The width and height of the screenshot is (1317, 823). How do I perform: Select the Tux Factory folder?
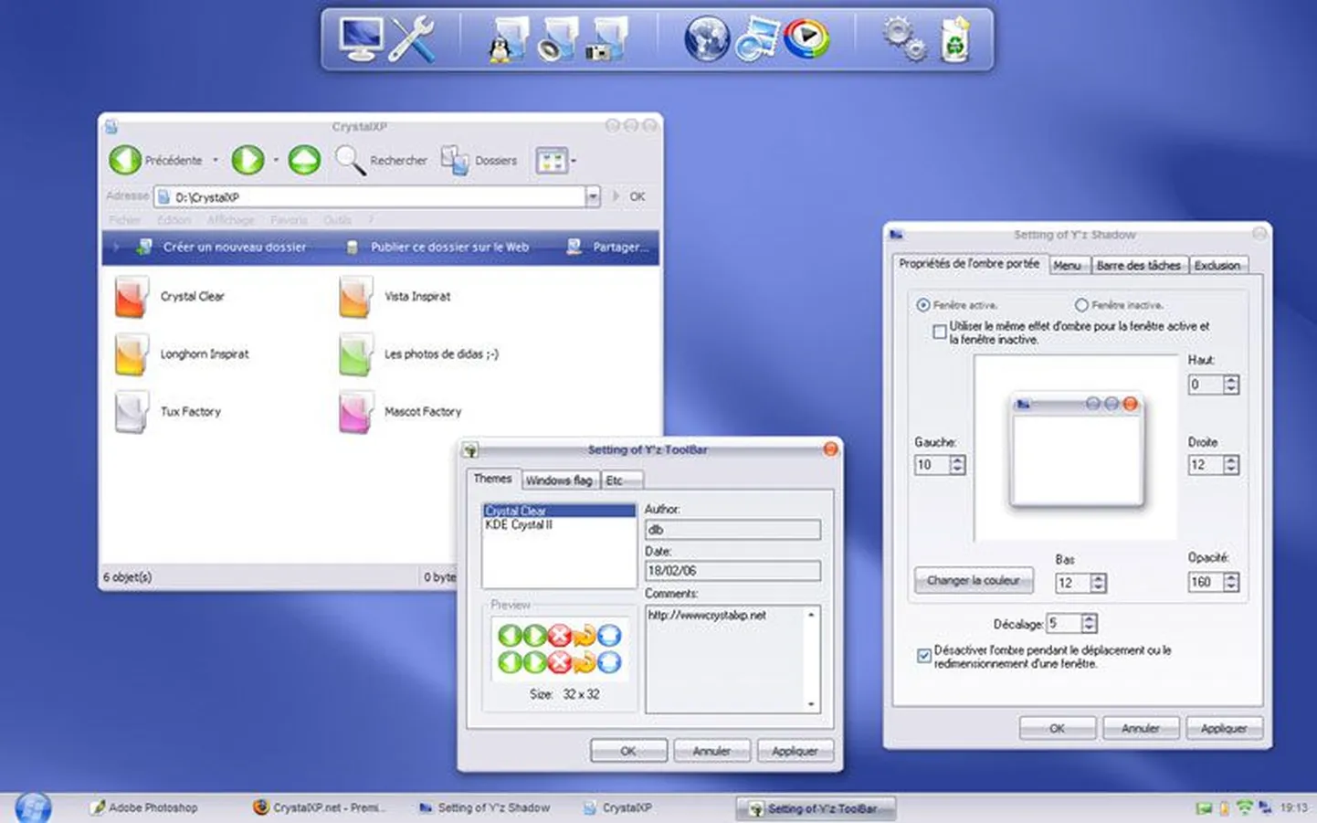pyautogui.click(x=168, y=412)
